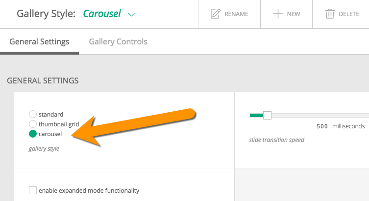369x201 pixels.
Task: Click the green filled part of the slider
Action: tap(256, 115)
